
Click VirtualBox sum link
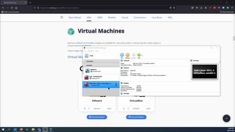(x=148, y=109)
